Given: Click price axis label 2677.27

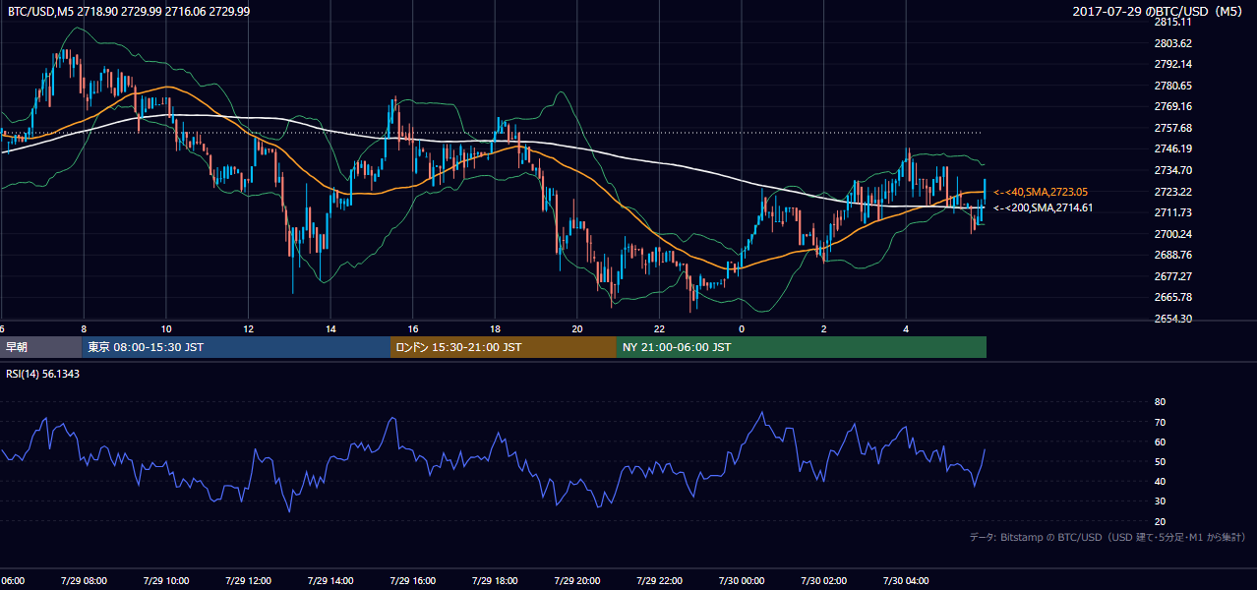Looking at the screenshot, I should [x=1172, y=276].
